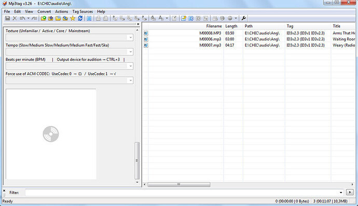
Task: Click tag panel scrollbar down arrow
Action: pyautogui.click(x=137, y=182)
